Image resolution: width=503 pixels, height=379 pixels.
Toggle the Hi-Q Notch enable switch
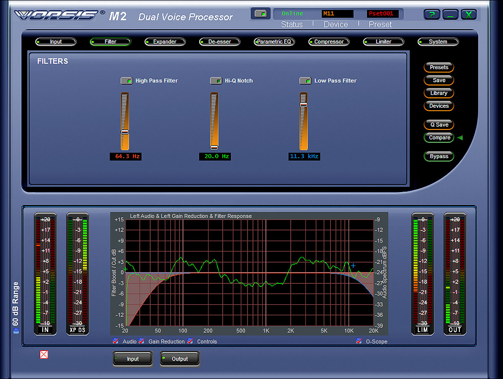click(x=216, y=81)
